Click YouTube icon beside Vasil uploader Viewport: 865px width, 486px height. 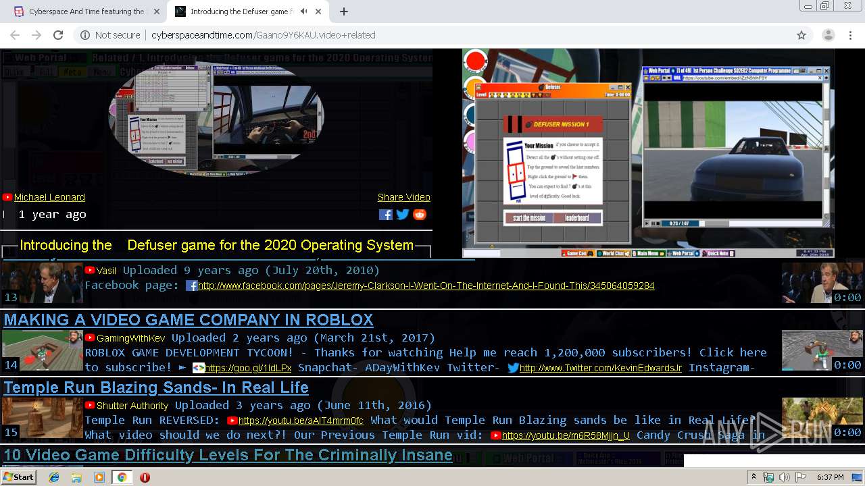(90, 270)
